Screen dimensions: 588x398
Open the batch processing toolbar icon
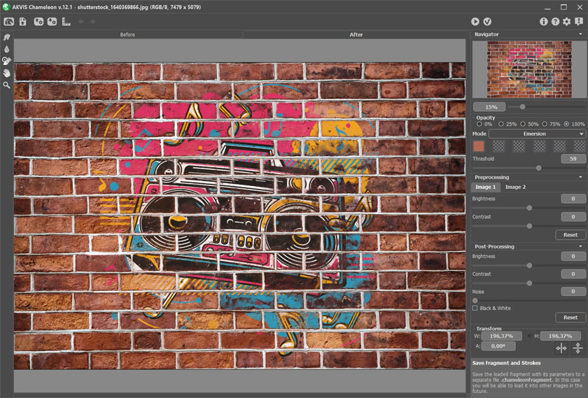tap(66, 22)
